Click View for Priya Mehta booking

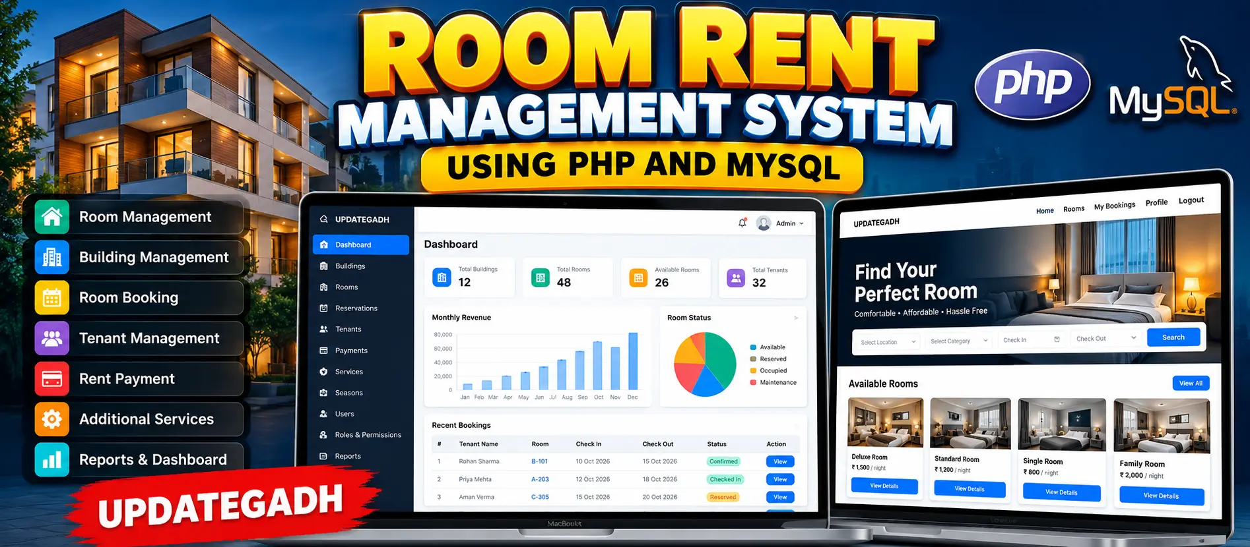[780, 479]
